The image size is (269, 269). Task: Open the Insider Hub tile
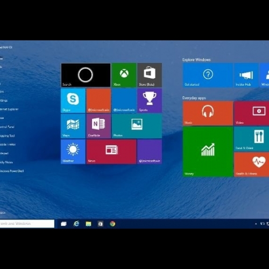point(246,75)
